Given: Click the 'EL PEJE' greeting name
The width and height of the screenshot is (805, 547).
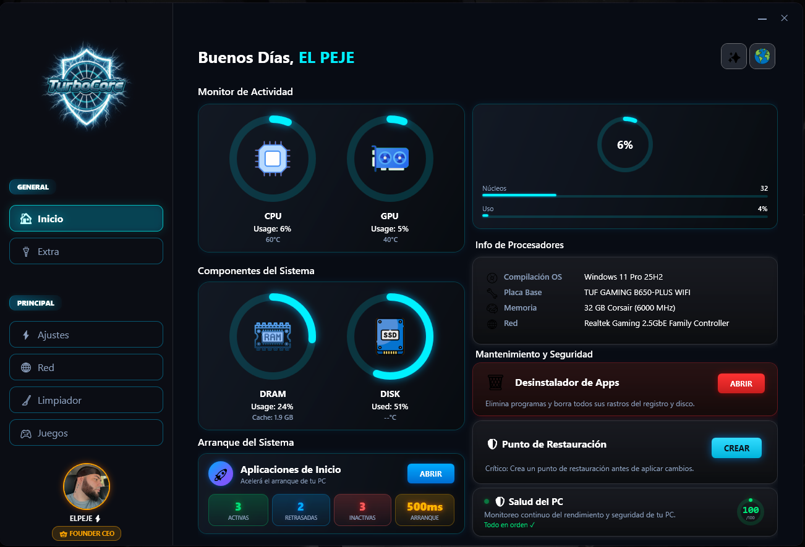Looking at the screenshot, I should click(326, 58).
